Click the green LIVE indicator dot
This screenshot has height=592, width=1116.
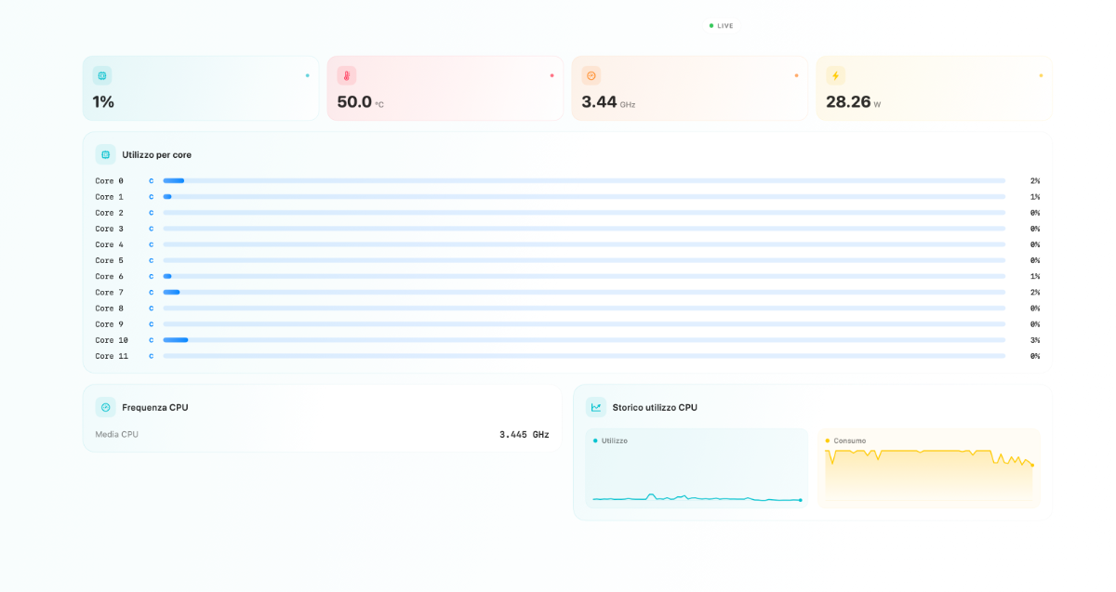(x=711, y=26)
